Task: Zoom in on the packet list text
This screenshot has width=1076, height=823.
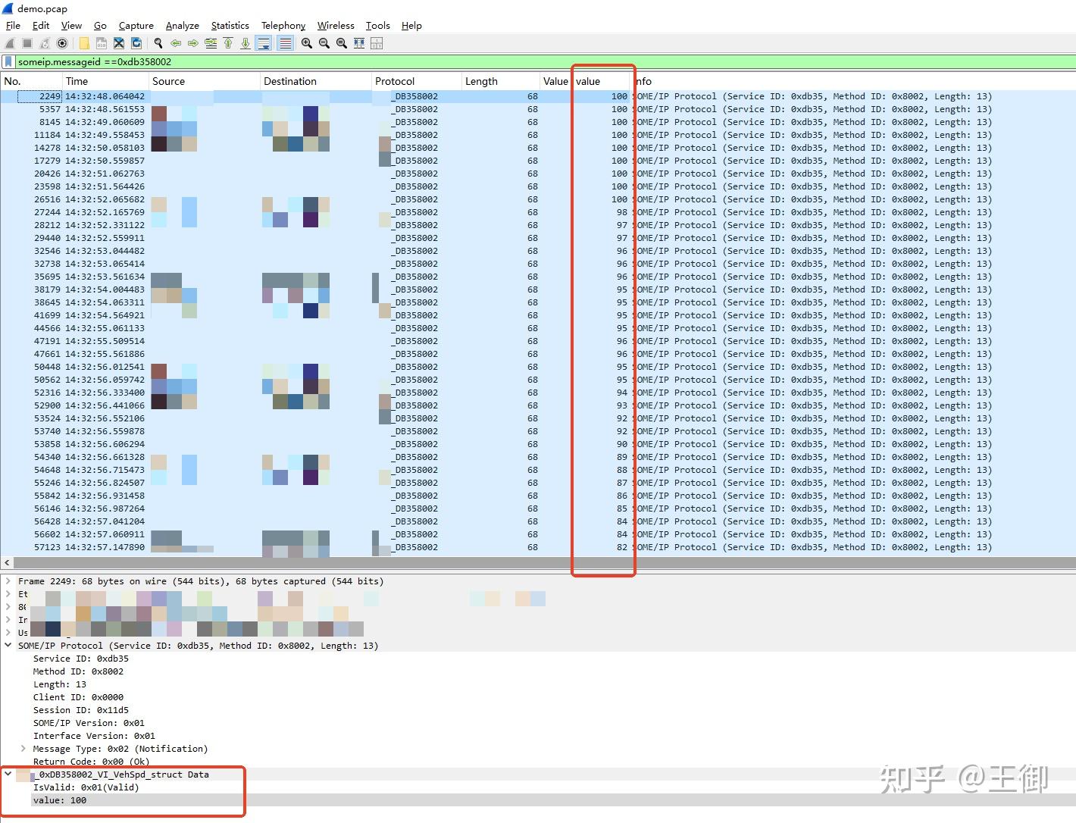Action: tap(306, 43)
